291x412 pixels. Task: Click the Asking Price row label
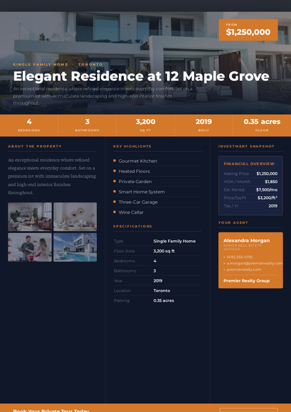(x=236, y=173)
